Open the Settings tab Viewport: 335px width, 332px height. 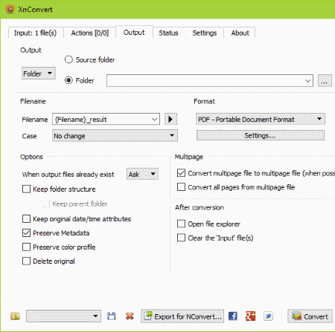click(x=205, y=33)
